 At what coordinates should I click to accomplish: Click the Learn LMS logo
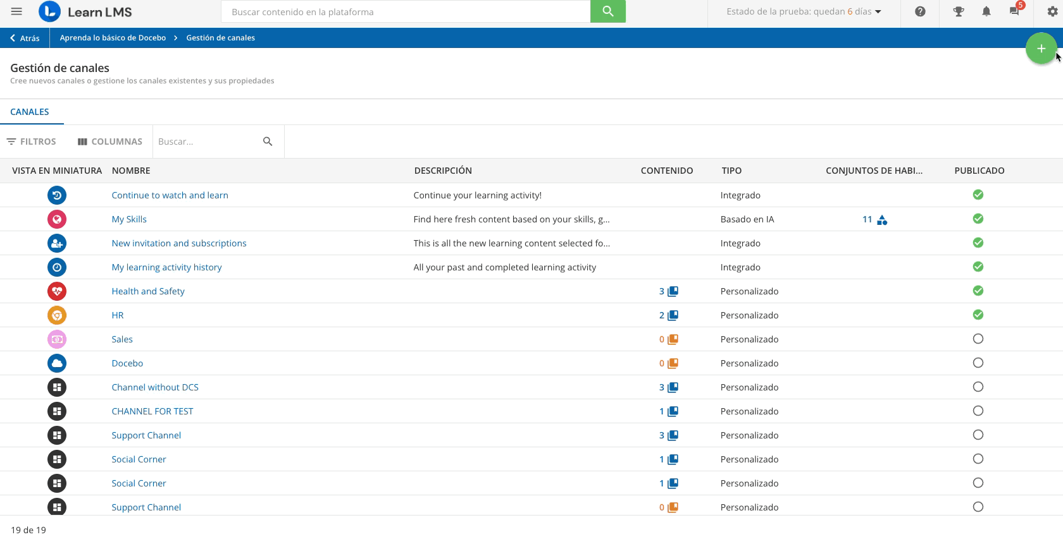[85, 11]
